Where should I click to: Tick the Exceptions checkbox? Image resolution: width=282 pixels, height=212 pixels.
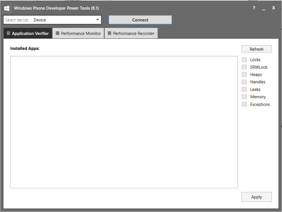point(244,104)
